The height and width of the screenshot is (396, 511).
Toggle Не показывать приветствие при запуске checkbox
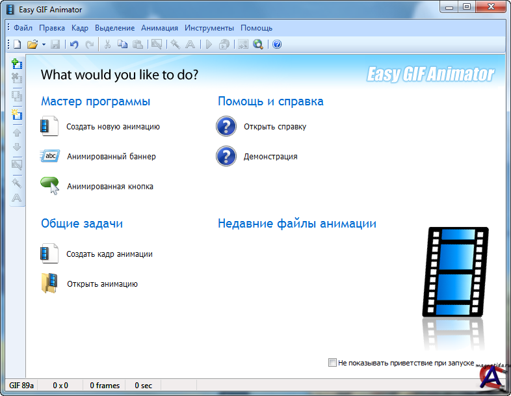click(x=333, y=362)
